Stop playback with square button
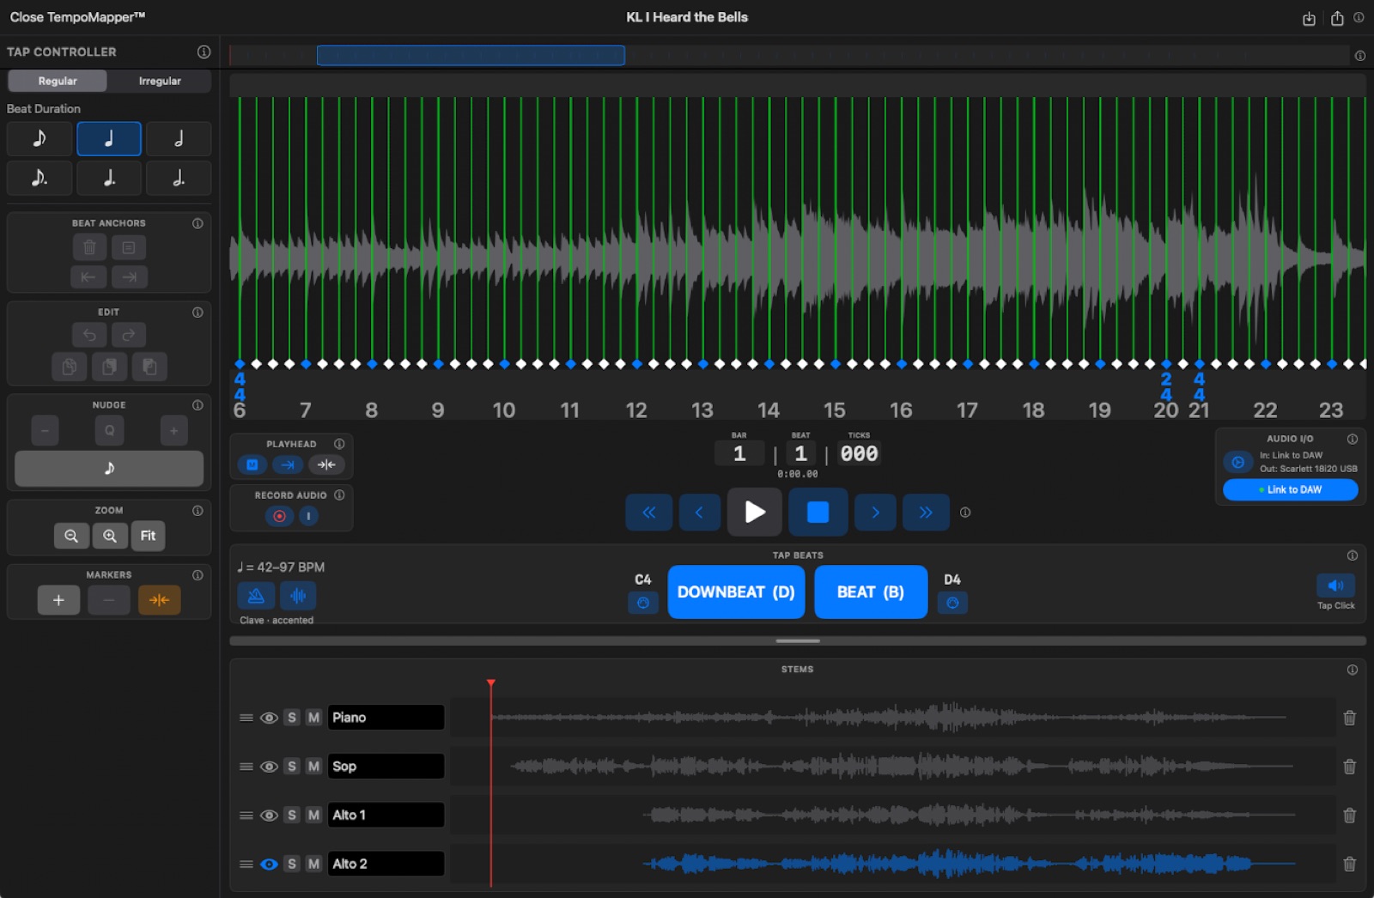The image size is (1374, 898). pyautogui.click(x=818, y=513)
